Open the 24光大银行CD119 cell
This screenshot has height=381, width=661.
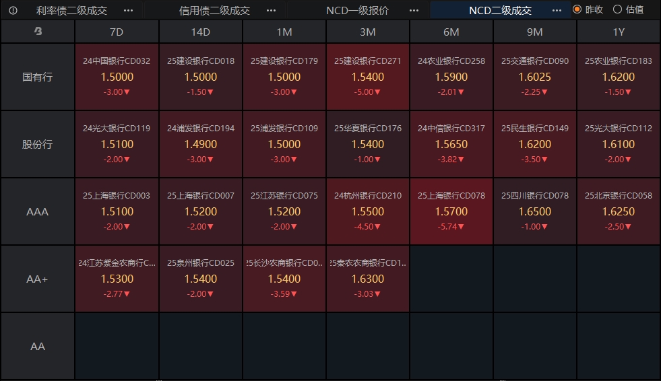tap(117, 145)
